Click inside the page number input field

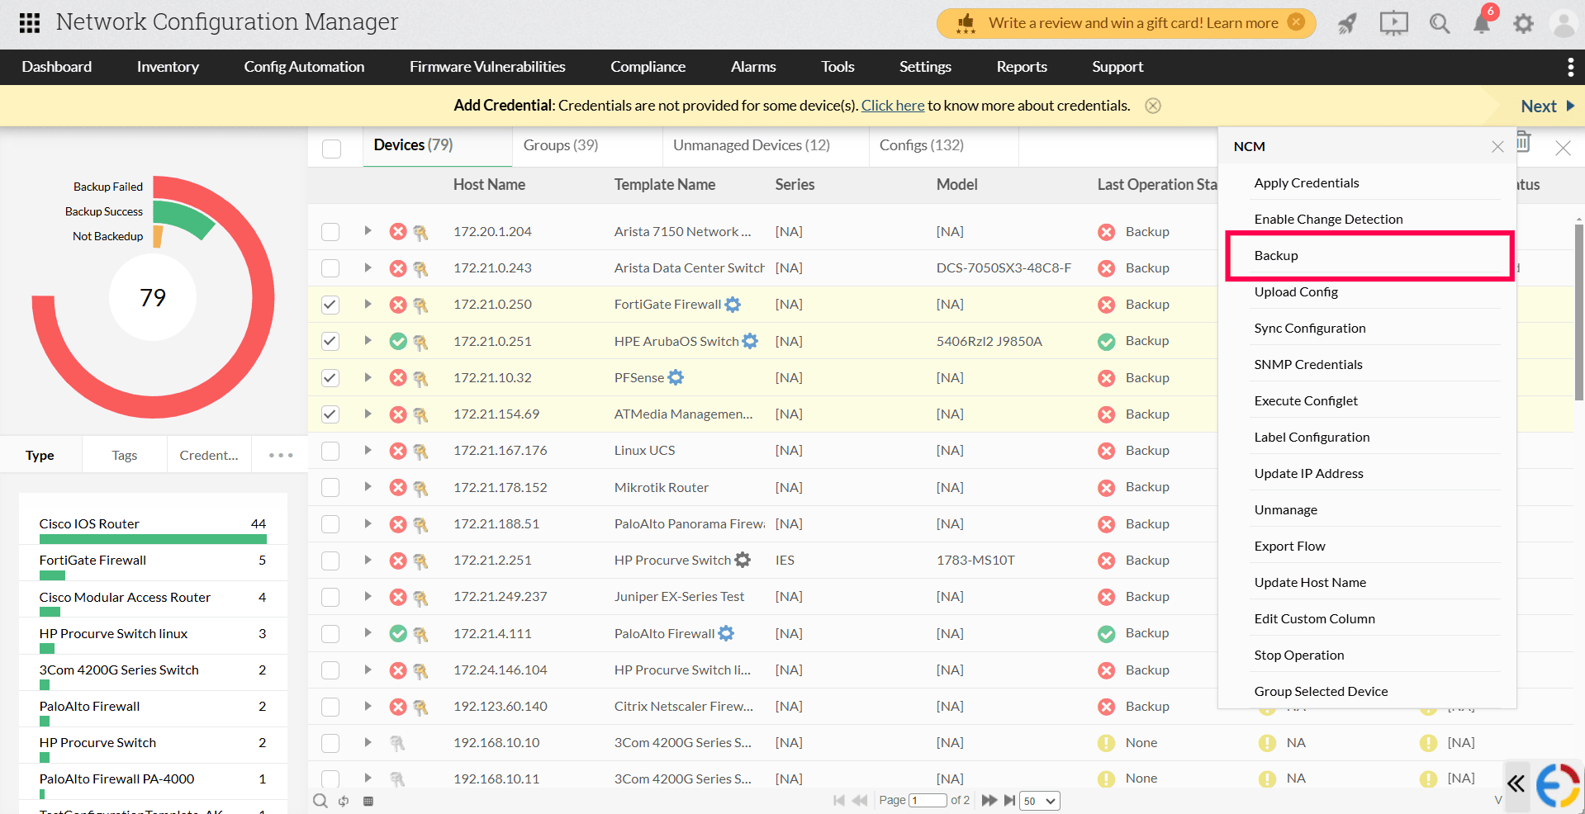pyautogui.click(x=927, y=800)
